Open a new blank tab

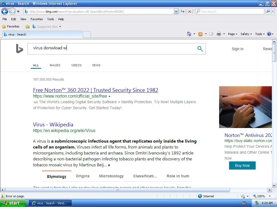pos(87,35)
